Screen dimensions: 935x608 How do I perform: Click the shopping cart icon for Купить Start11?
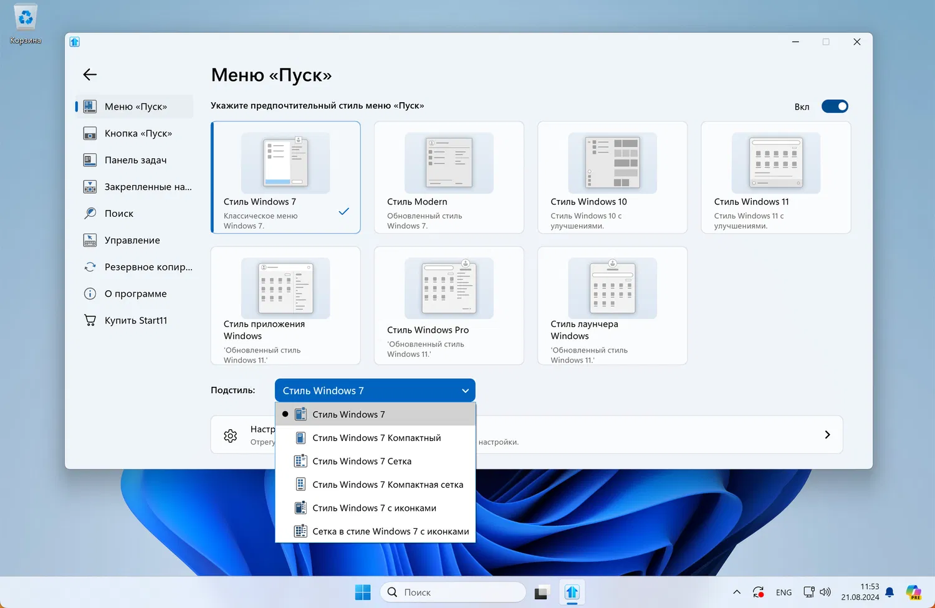90,321
